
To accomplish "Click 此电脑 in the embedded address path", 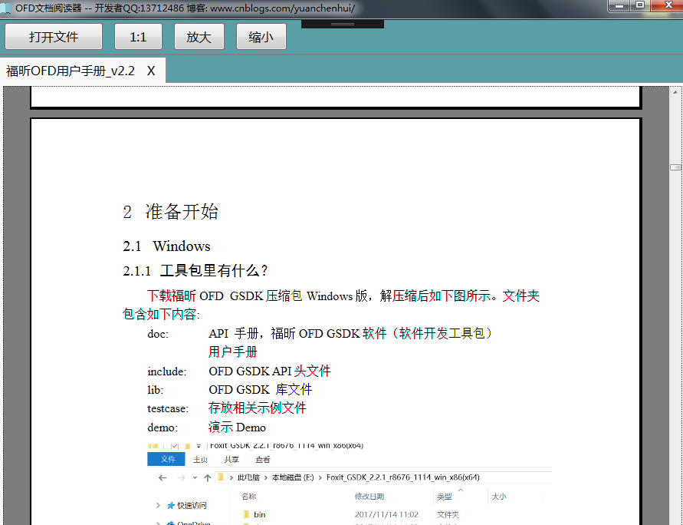I will (248, 477).
